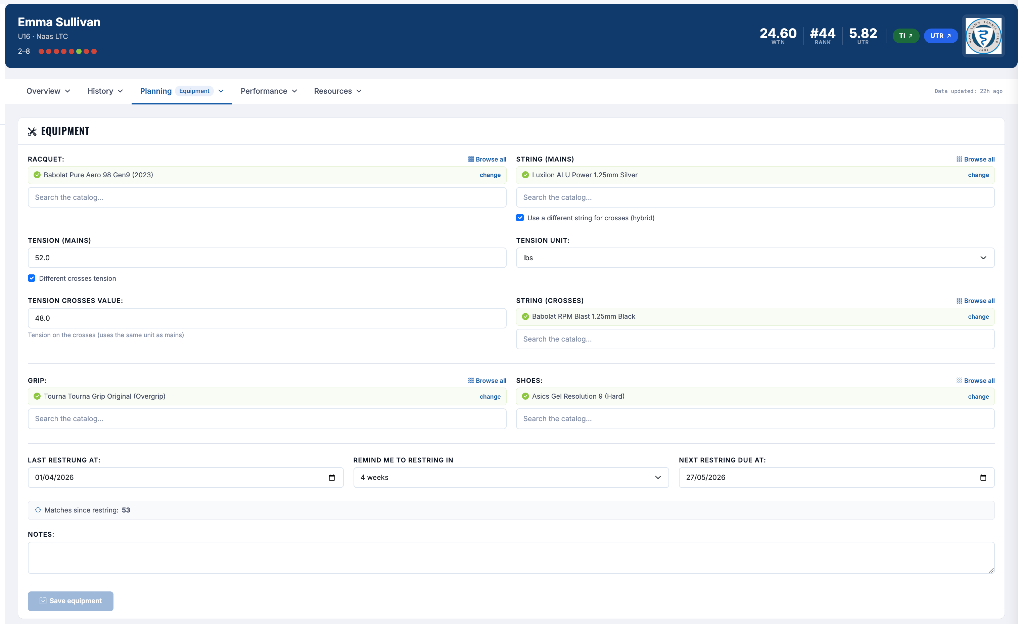Expand Planning chevron next to Equipment badge

coord(221,91)
